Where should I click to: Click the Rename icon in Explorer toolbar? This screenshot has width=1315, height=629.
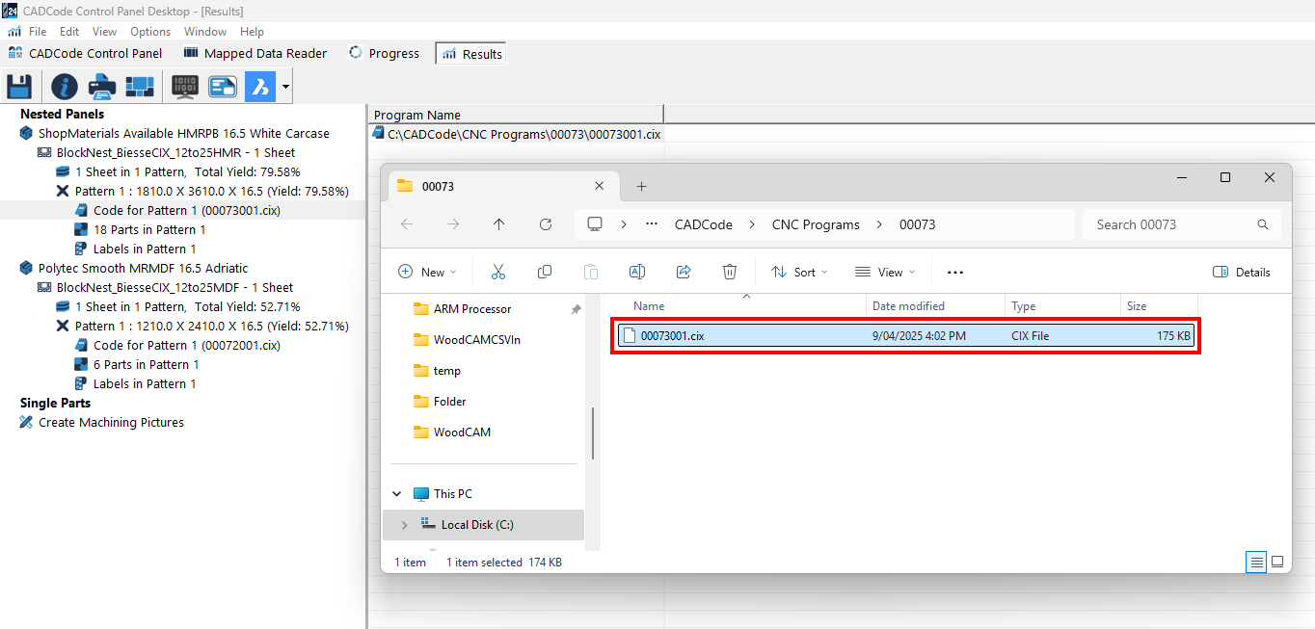(636, 273)
